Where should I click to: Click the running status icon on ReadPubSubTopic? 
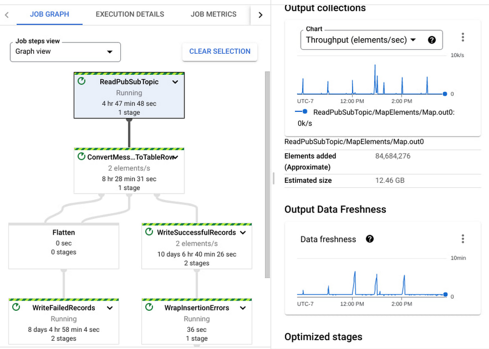coord(82,81)
